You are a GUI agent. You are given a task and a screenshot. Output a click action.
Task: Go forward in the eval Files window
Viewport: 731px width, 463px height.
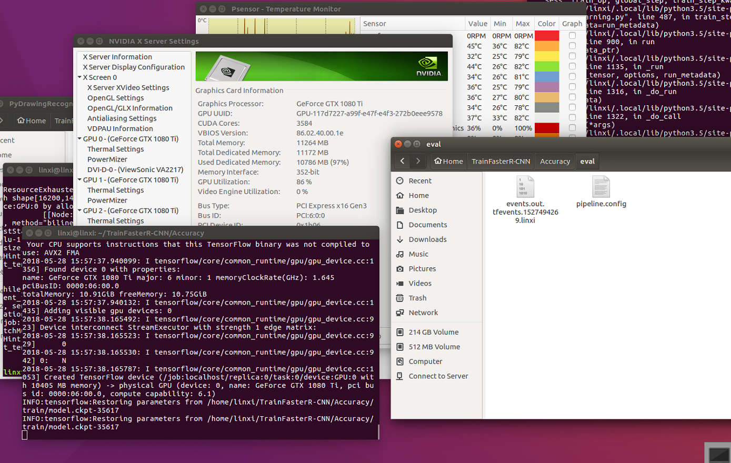point(418,161)
